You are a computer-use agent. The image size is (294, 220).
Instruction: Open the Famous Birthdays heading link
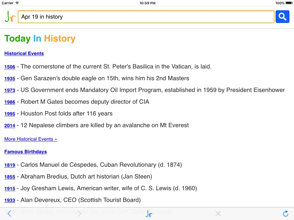point(26,152)
